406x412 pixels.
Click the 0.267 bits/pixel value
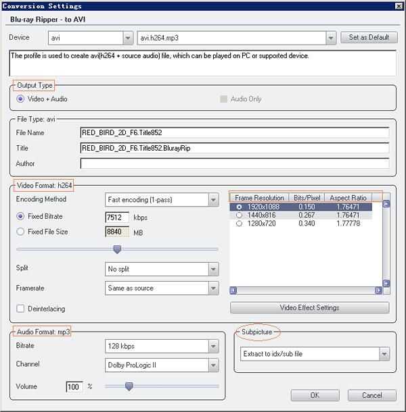point(307,215)
